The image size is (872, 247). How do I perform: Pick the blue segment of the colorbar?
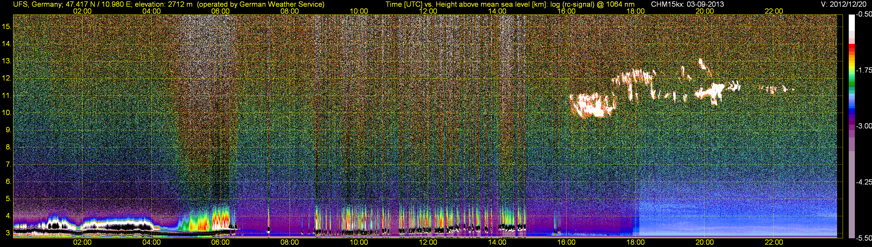coord(851,109)
